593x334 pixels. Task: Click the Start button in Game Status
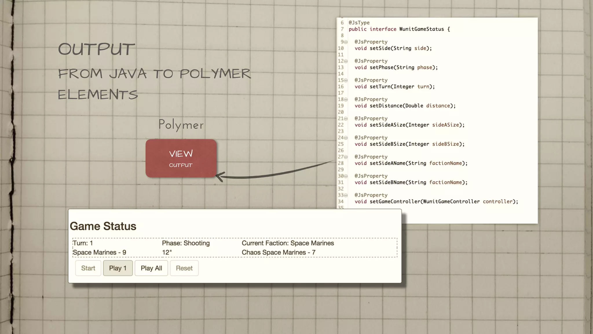point(88,268)
